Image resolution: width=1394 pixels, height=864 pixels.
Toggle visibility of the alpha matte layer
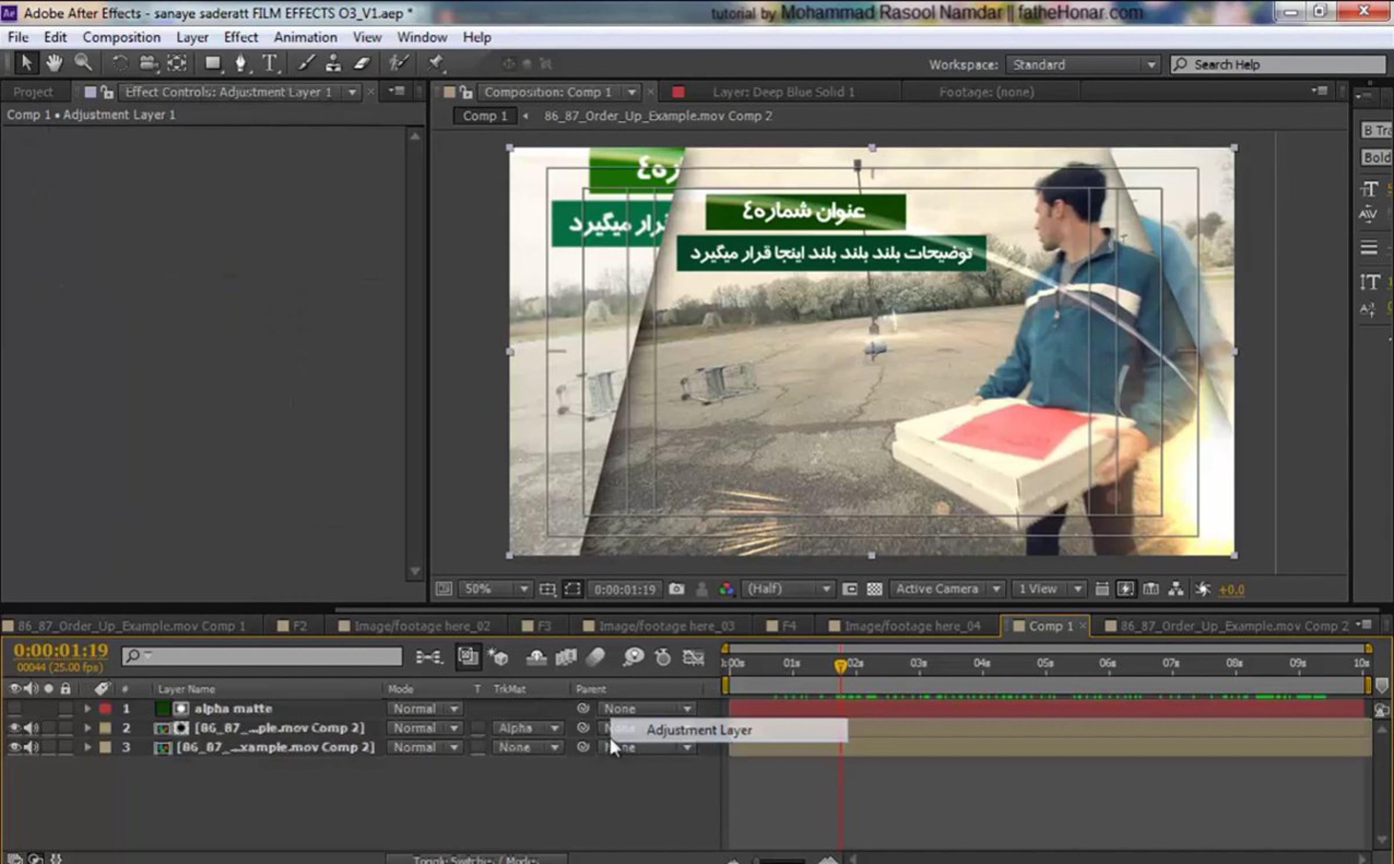pos(15,708)
